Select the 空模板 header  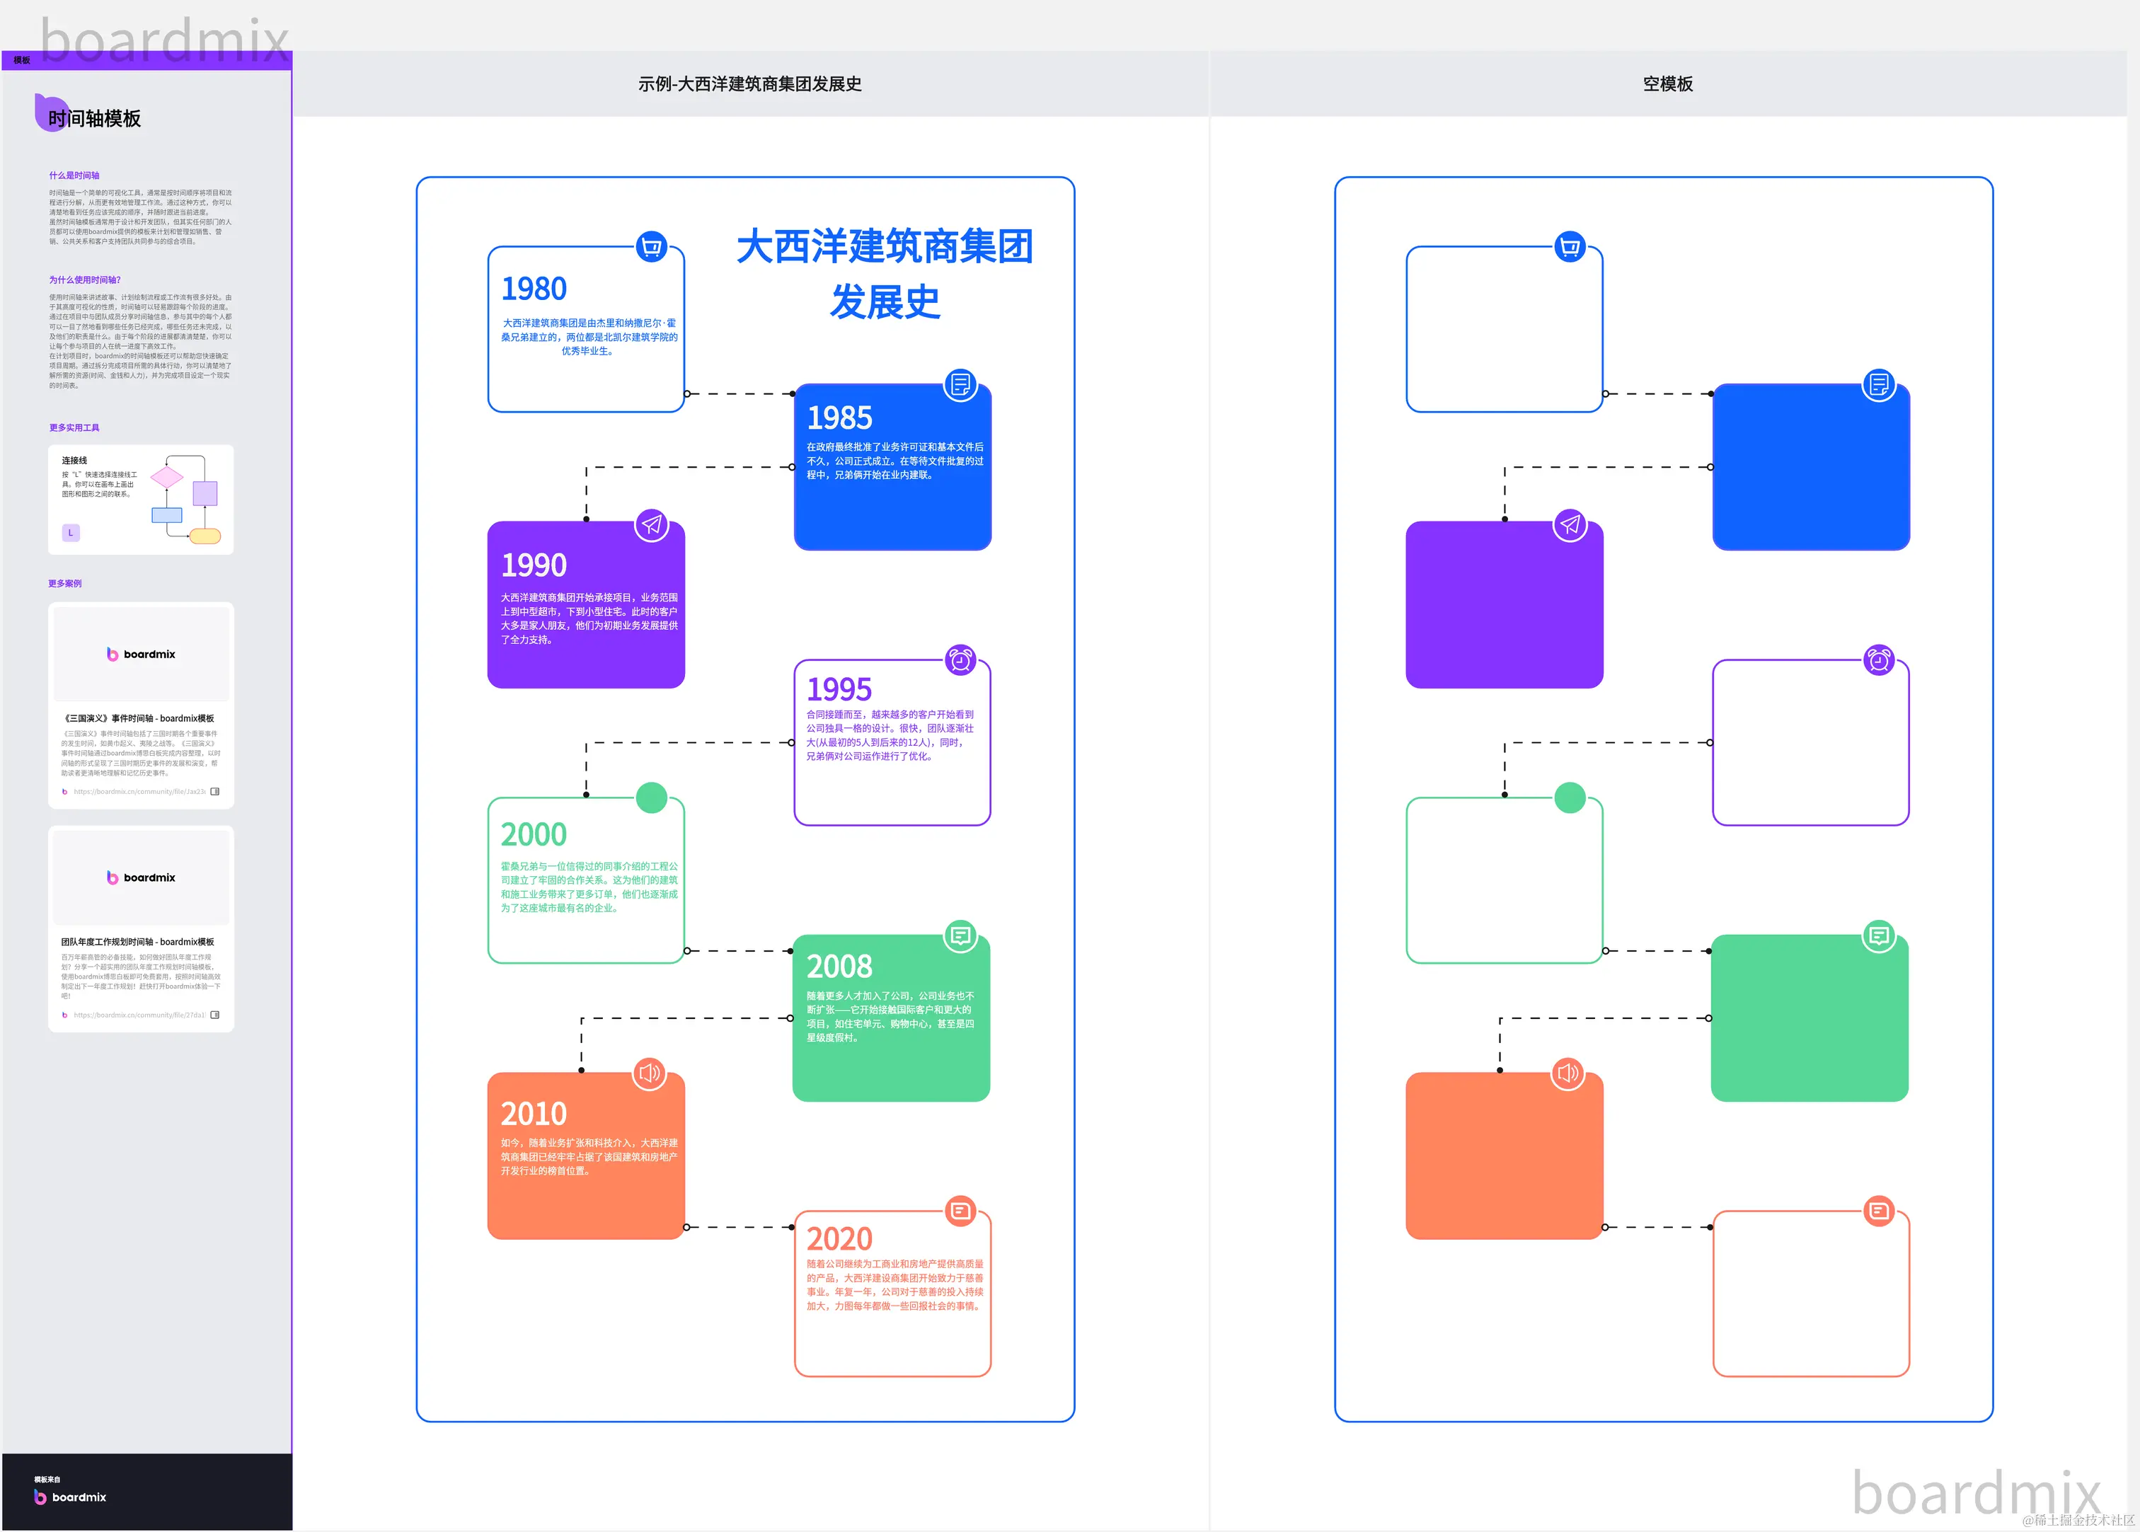pyautogui.click(x=1667, y=84)
